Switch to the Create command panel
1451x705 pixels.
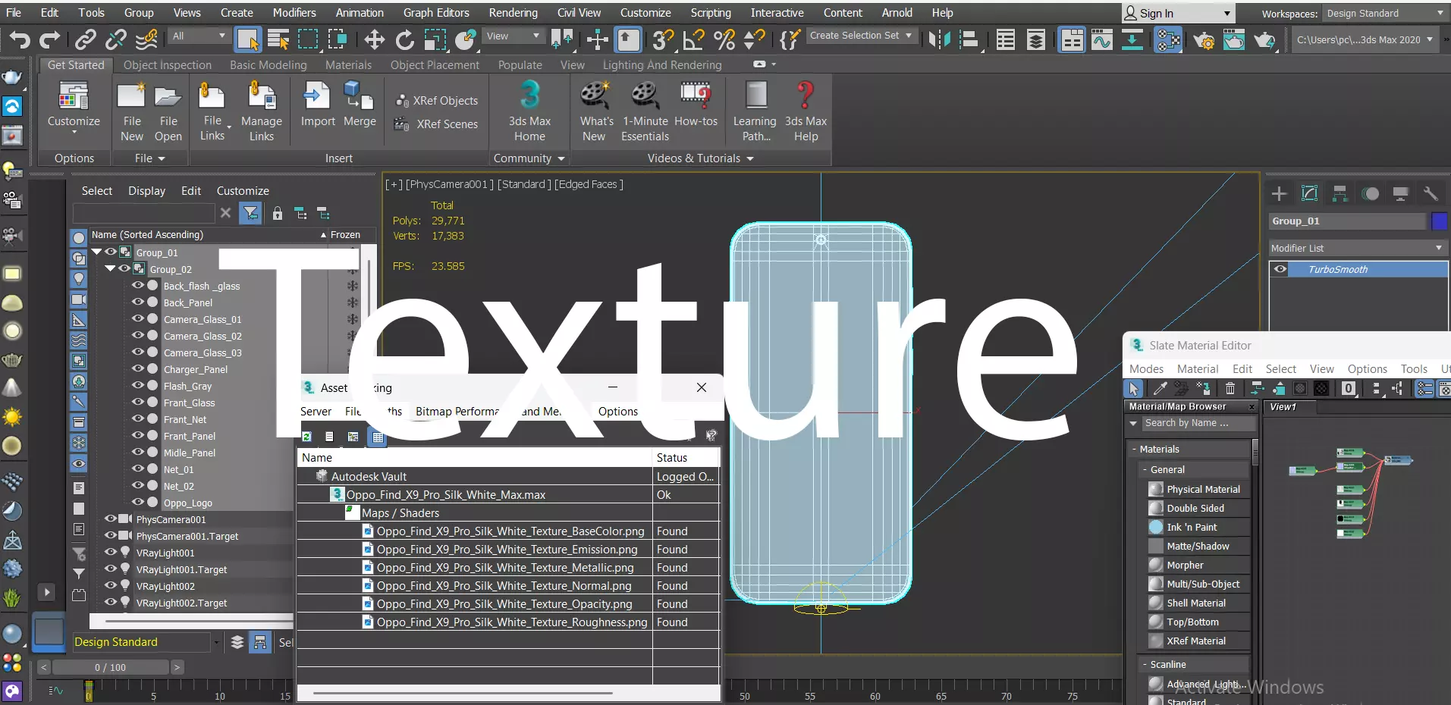1279,193
